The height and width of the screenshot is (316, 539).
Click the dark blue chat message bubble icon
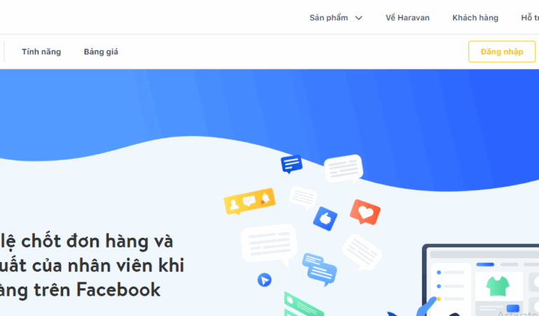click(x=291, y=164)
